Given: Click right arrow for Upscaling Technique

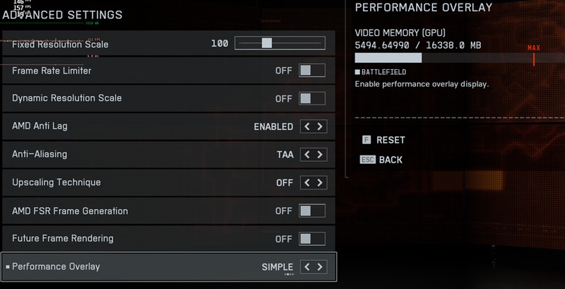Looking at the screenshot, I should point(320,182).
